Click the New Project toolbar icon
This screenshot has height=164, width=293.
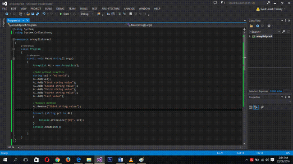[21, 14]
